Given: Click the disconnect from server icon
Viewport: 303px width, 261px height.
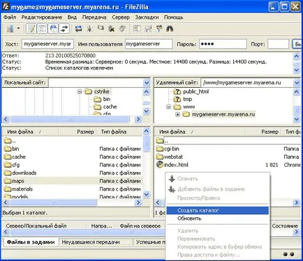Looking at the screenshot, I should (112, 29).
